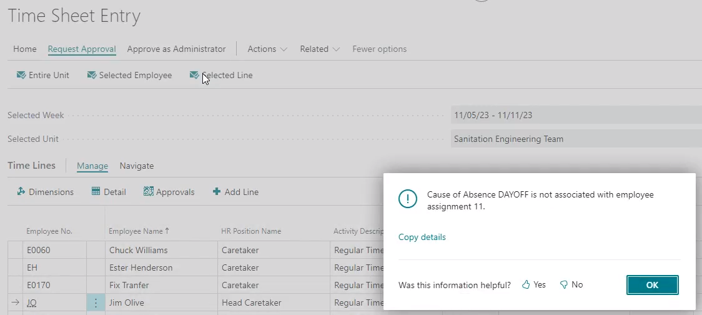This screenshot has height=315, width=702.
Task: Open the Detail grid icon
Action: click(96, 192)
